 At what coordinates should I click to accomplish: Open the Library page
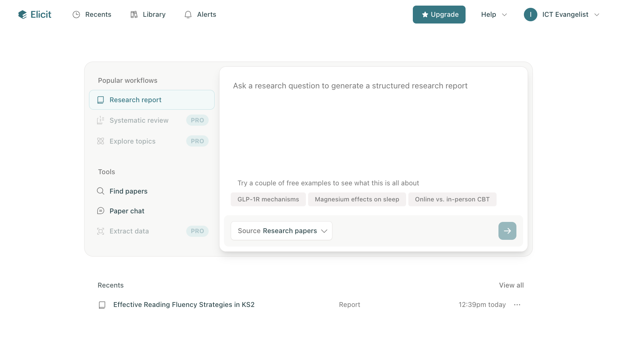coord(148,15)
